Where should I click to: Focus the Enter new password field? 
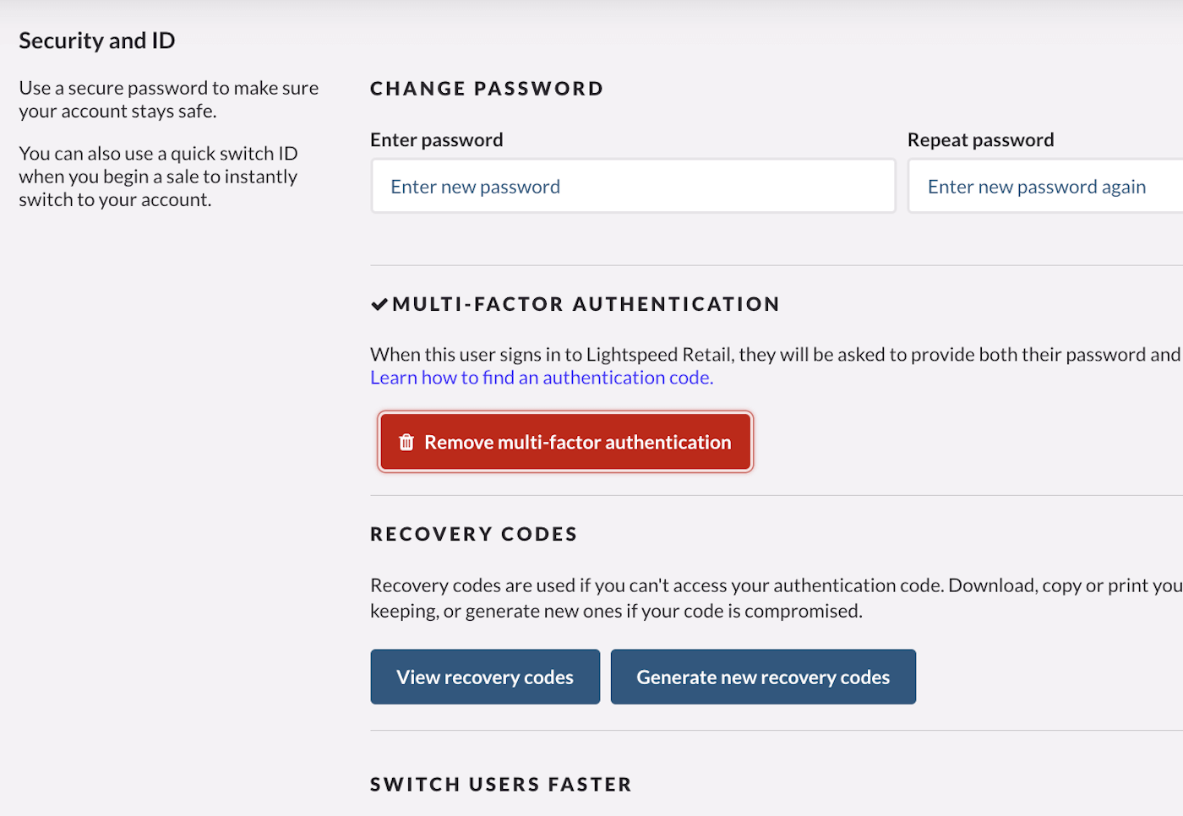tap(633, 187)
